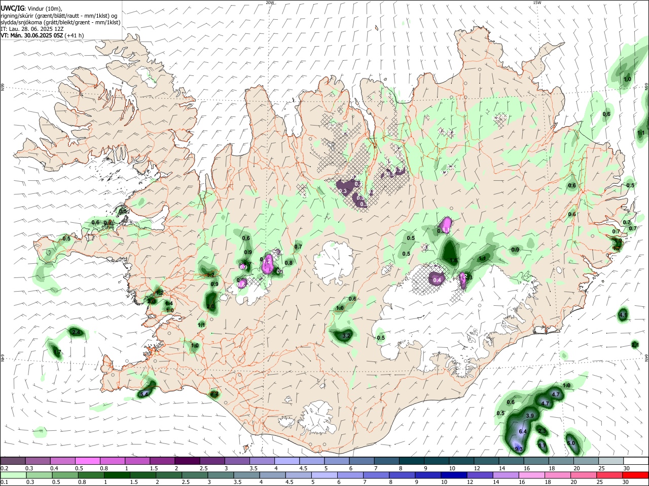Click the dark teal 8–9 swatch in snow legend
The height and width of the screenshot is (486, 649).
411,461
